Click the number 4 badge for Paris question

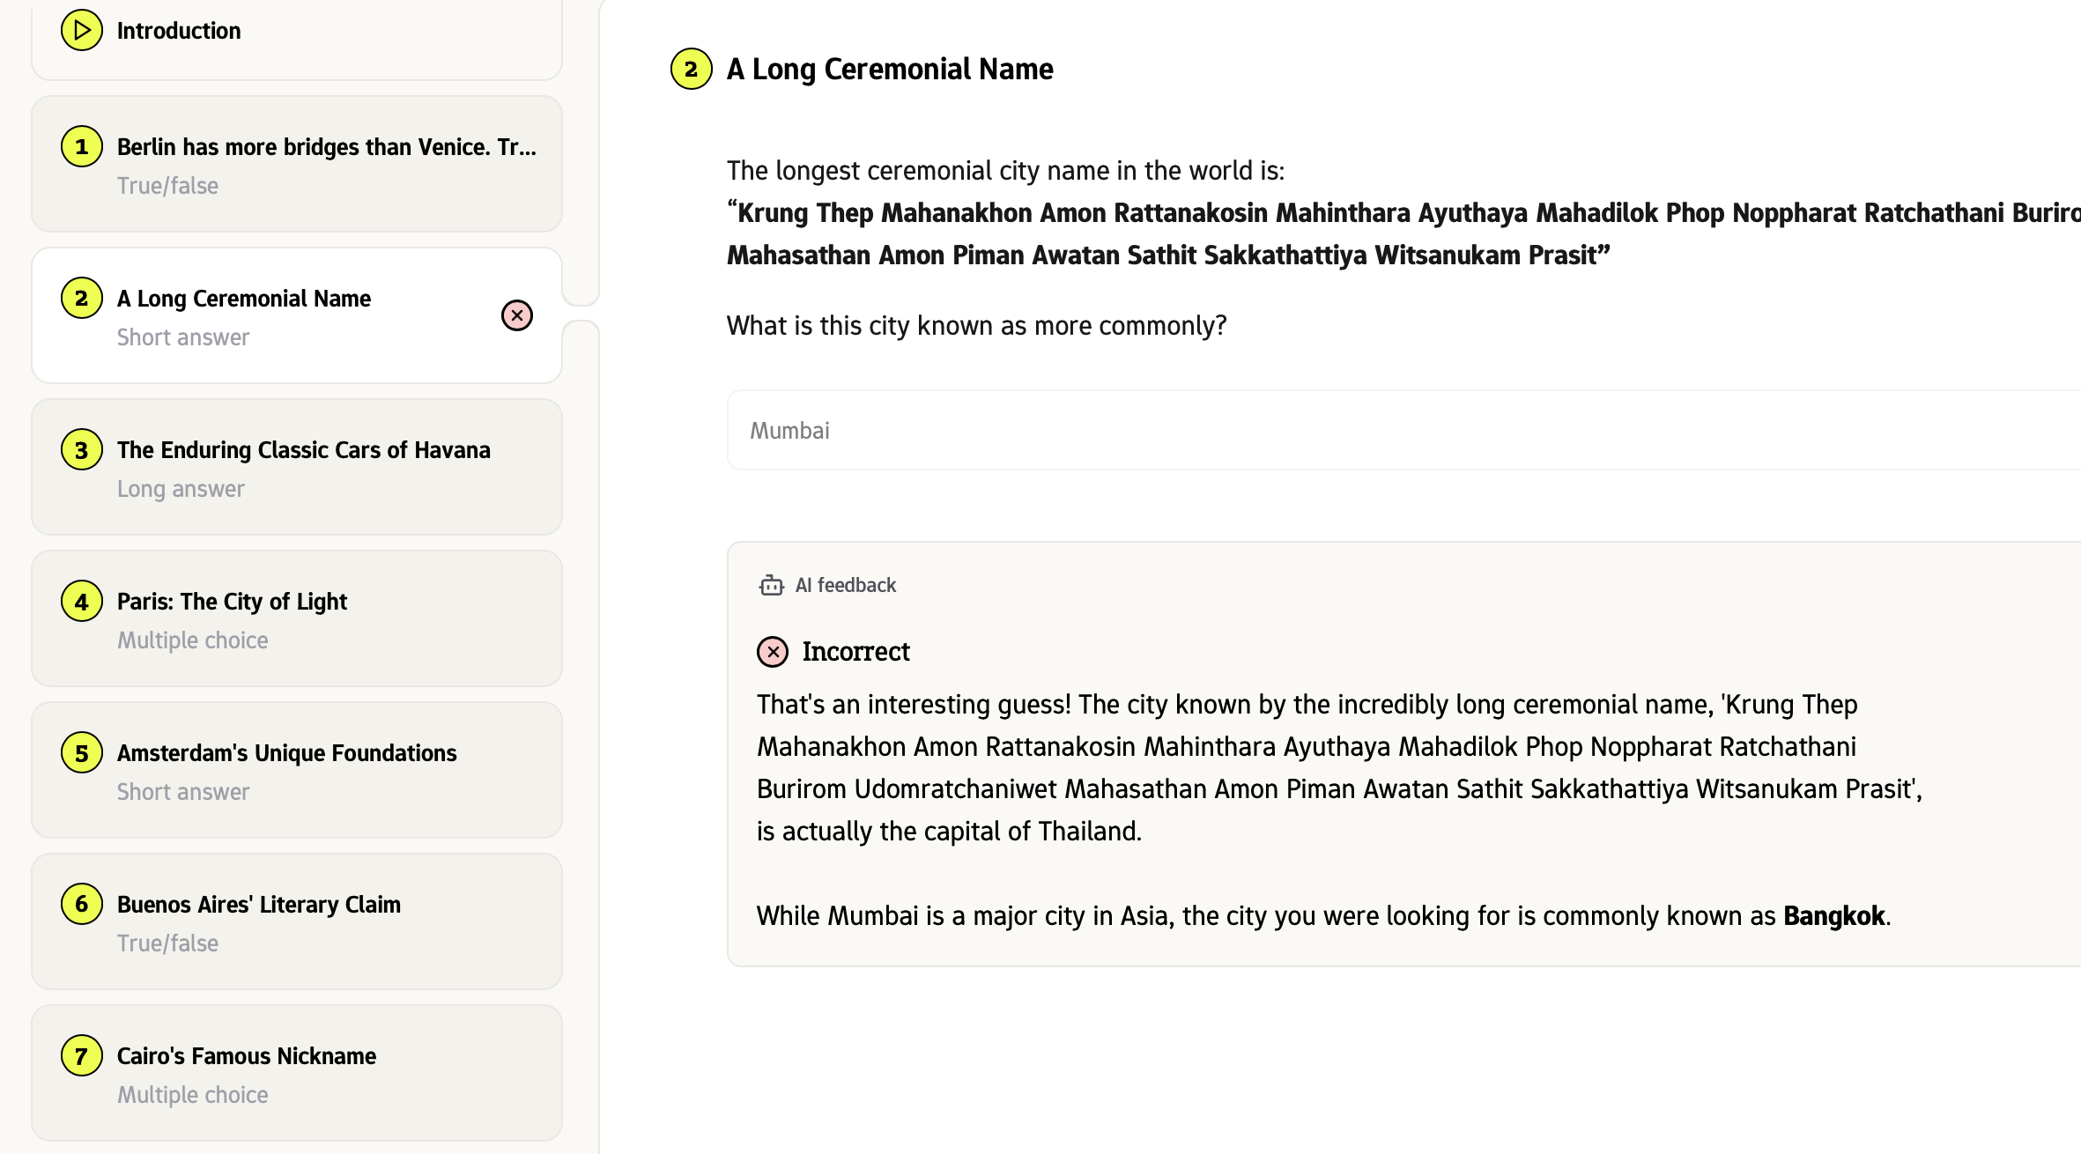[x=82, y=602]
